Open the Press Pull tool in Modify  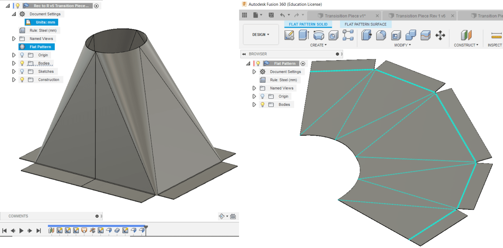click(366, 35)
